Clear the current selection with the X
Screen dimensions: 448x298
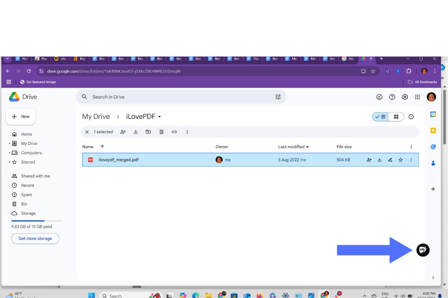(87, 132)
